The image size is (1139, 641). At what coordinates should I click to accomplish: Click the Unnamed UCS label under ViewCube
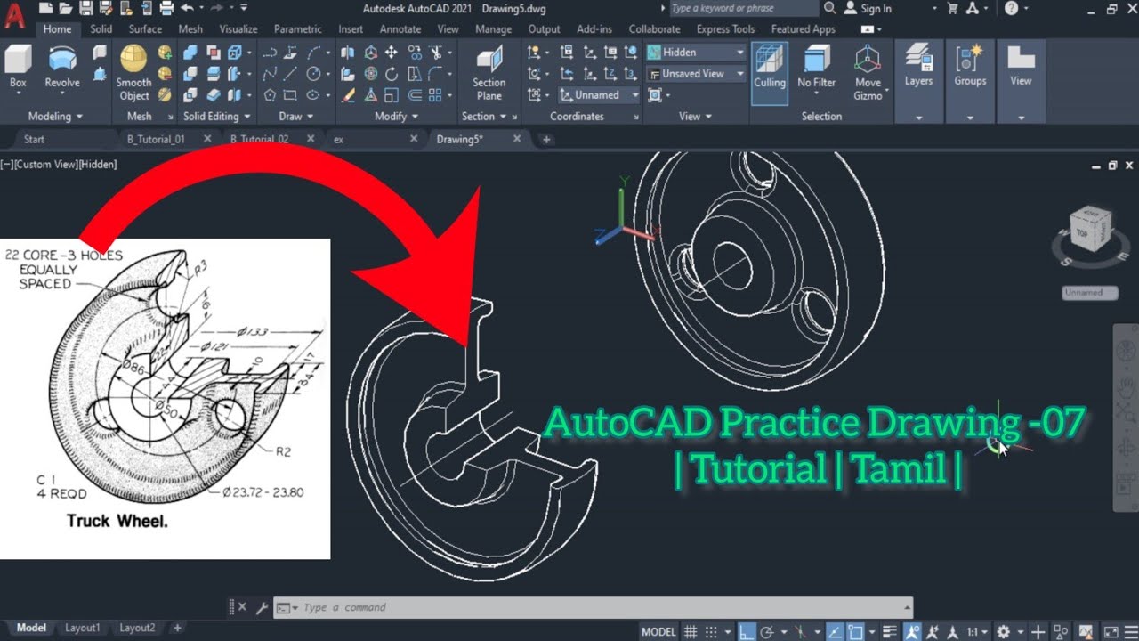tap(1089, 292)
